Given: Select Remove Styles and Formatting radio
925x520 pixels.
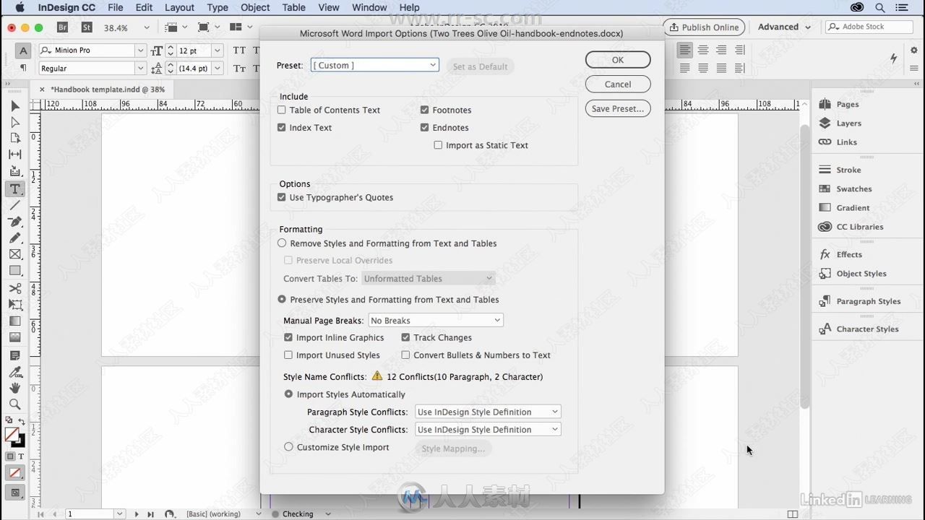Looking at the screenshot, I should pyautogui.click(x=282, y=243).
